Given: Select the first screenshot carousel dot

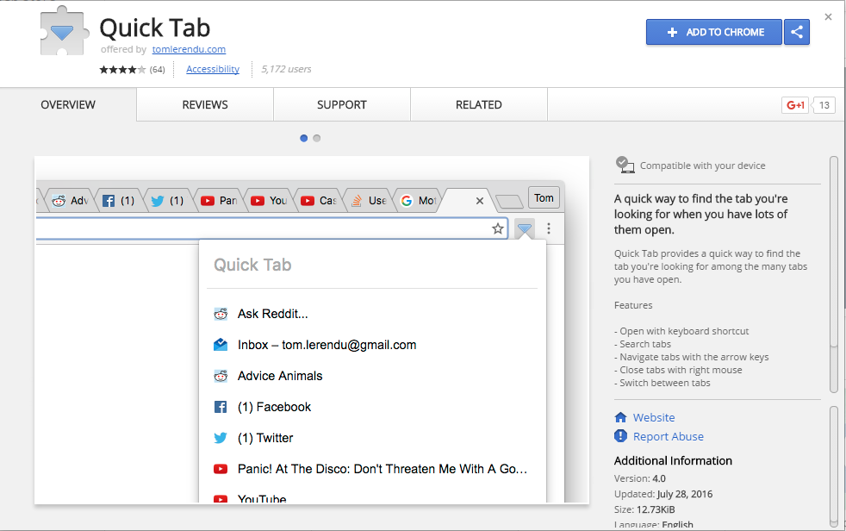Looking at the screenshot, I should 304,138.
